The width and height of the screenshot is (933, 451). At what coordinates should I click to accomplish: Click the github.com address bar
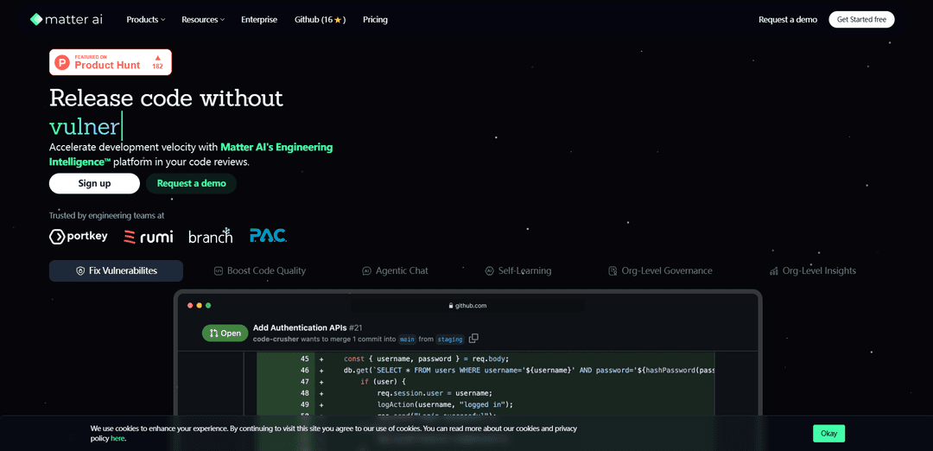[x=467, y=305]
